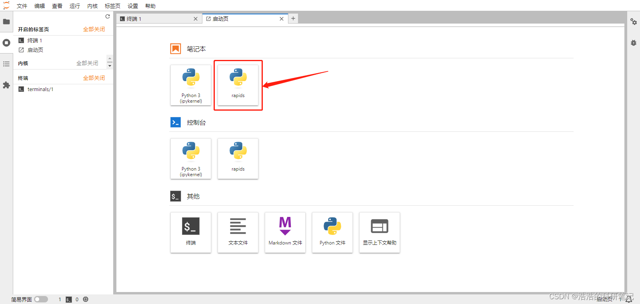Click the kernel chip icon in status bar

point(86,299)
